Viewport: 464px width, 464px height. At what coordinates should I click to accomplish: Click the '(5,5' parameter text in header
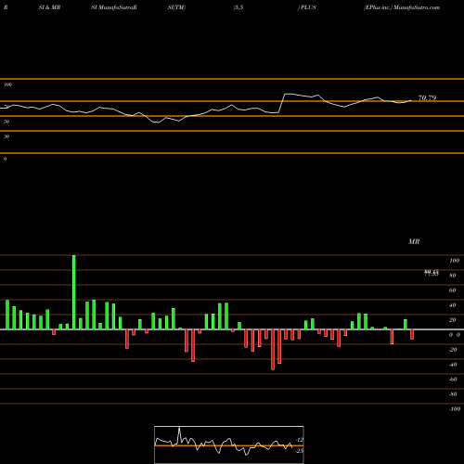click(x=238, y=7)
